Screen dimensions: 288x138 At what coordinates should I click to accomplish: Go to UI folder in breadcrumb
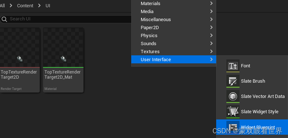(x=48, y=6)
